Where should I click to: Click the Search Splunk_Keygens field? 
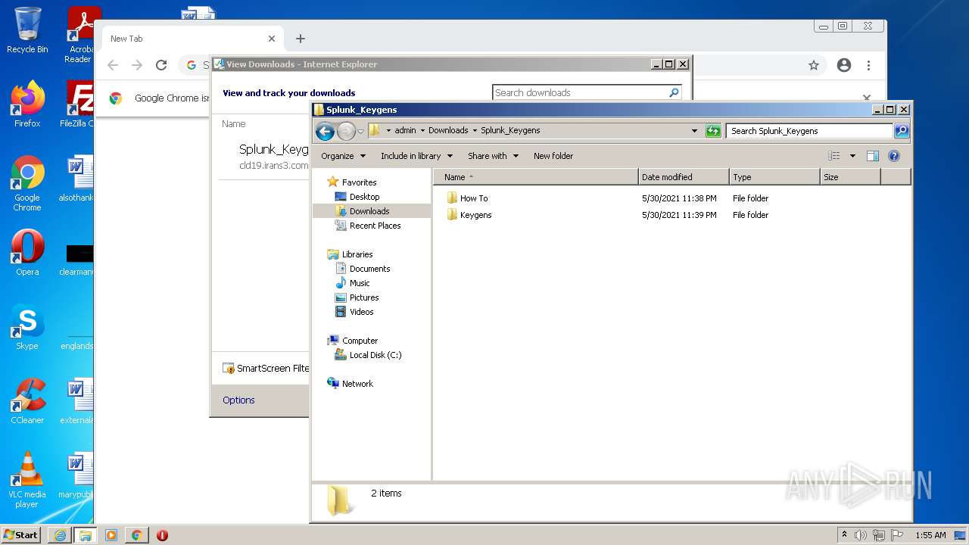(809, 131)
